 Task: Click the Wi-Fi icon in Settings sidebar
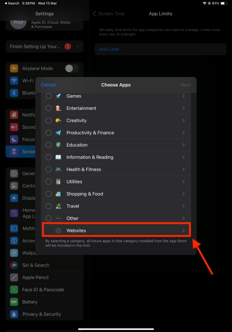tap(14, 81)
